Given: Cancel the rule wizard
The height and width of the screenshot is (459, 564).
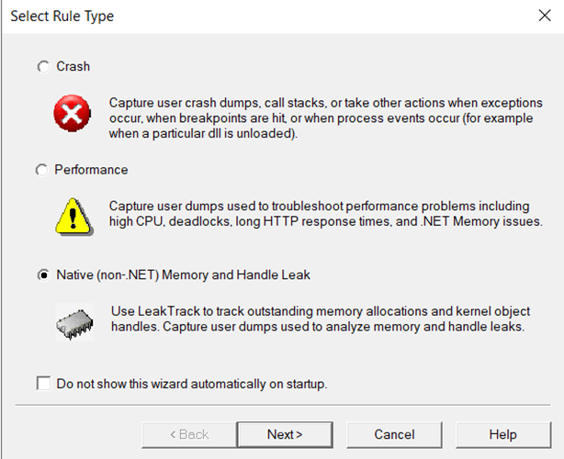Looking at the screenshot, I should click(394, 434).
